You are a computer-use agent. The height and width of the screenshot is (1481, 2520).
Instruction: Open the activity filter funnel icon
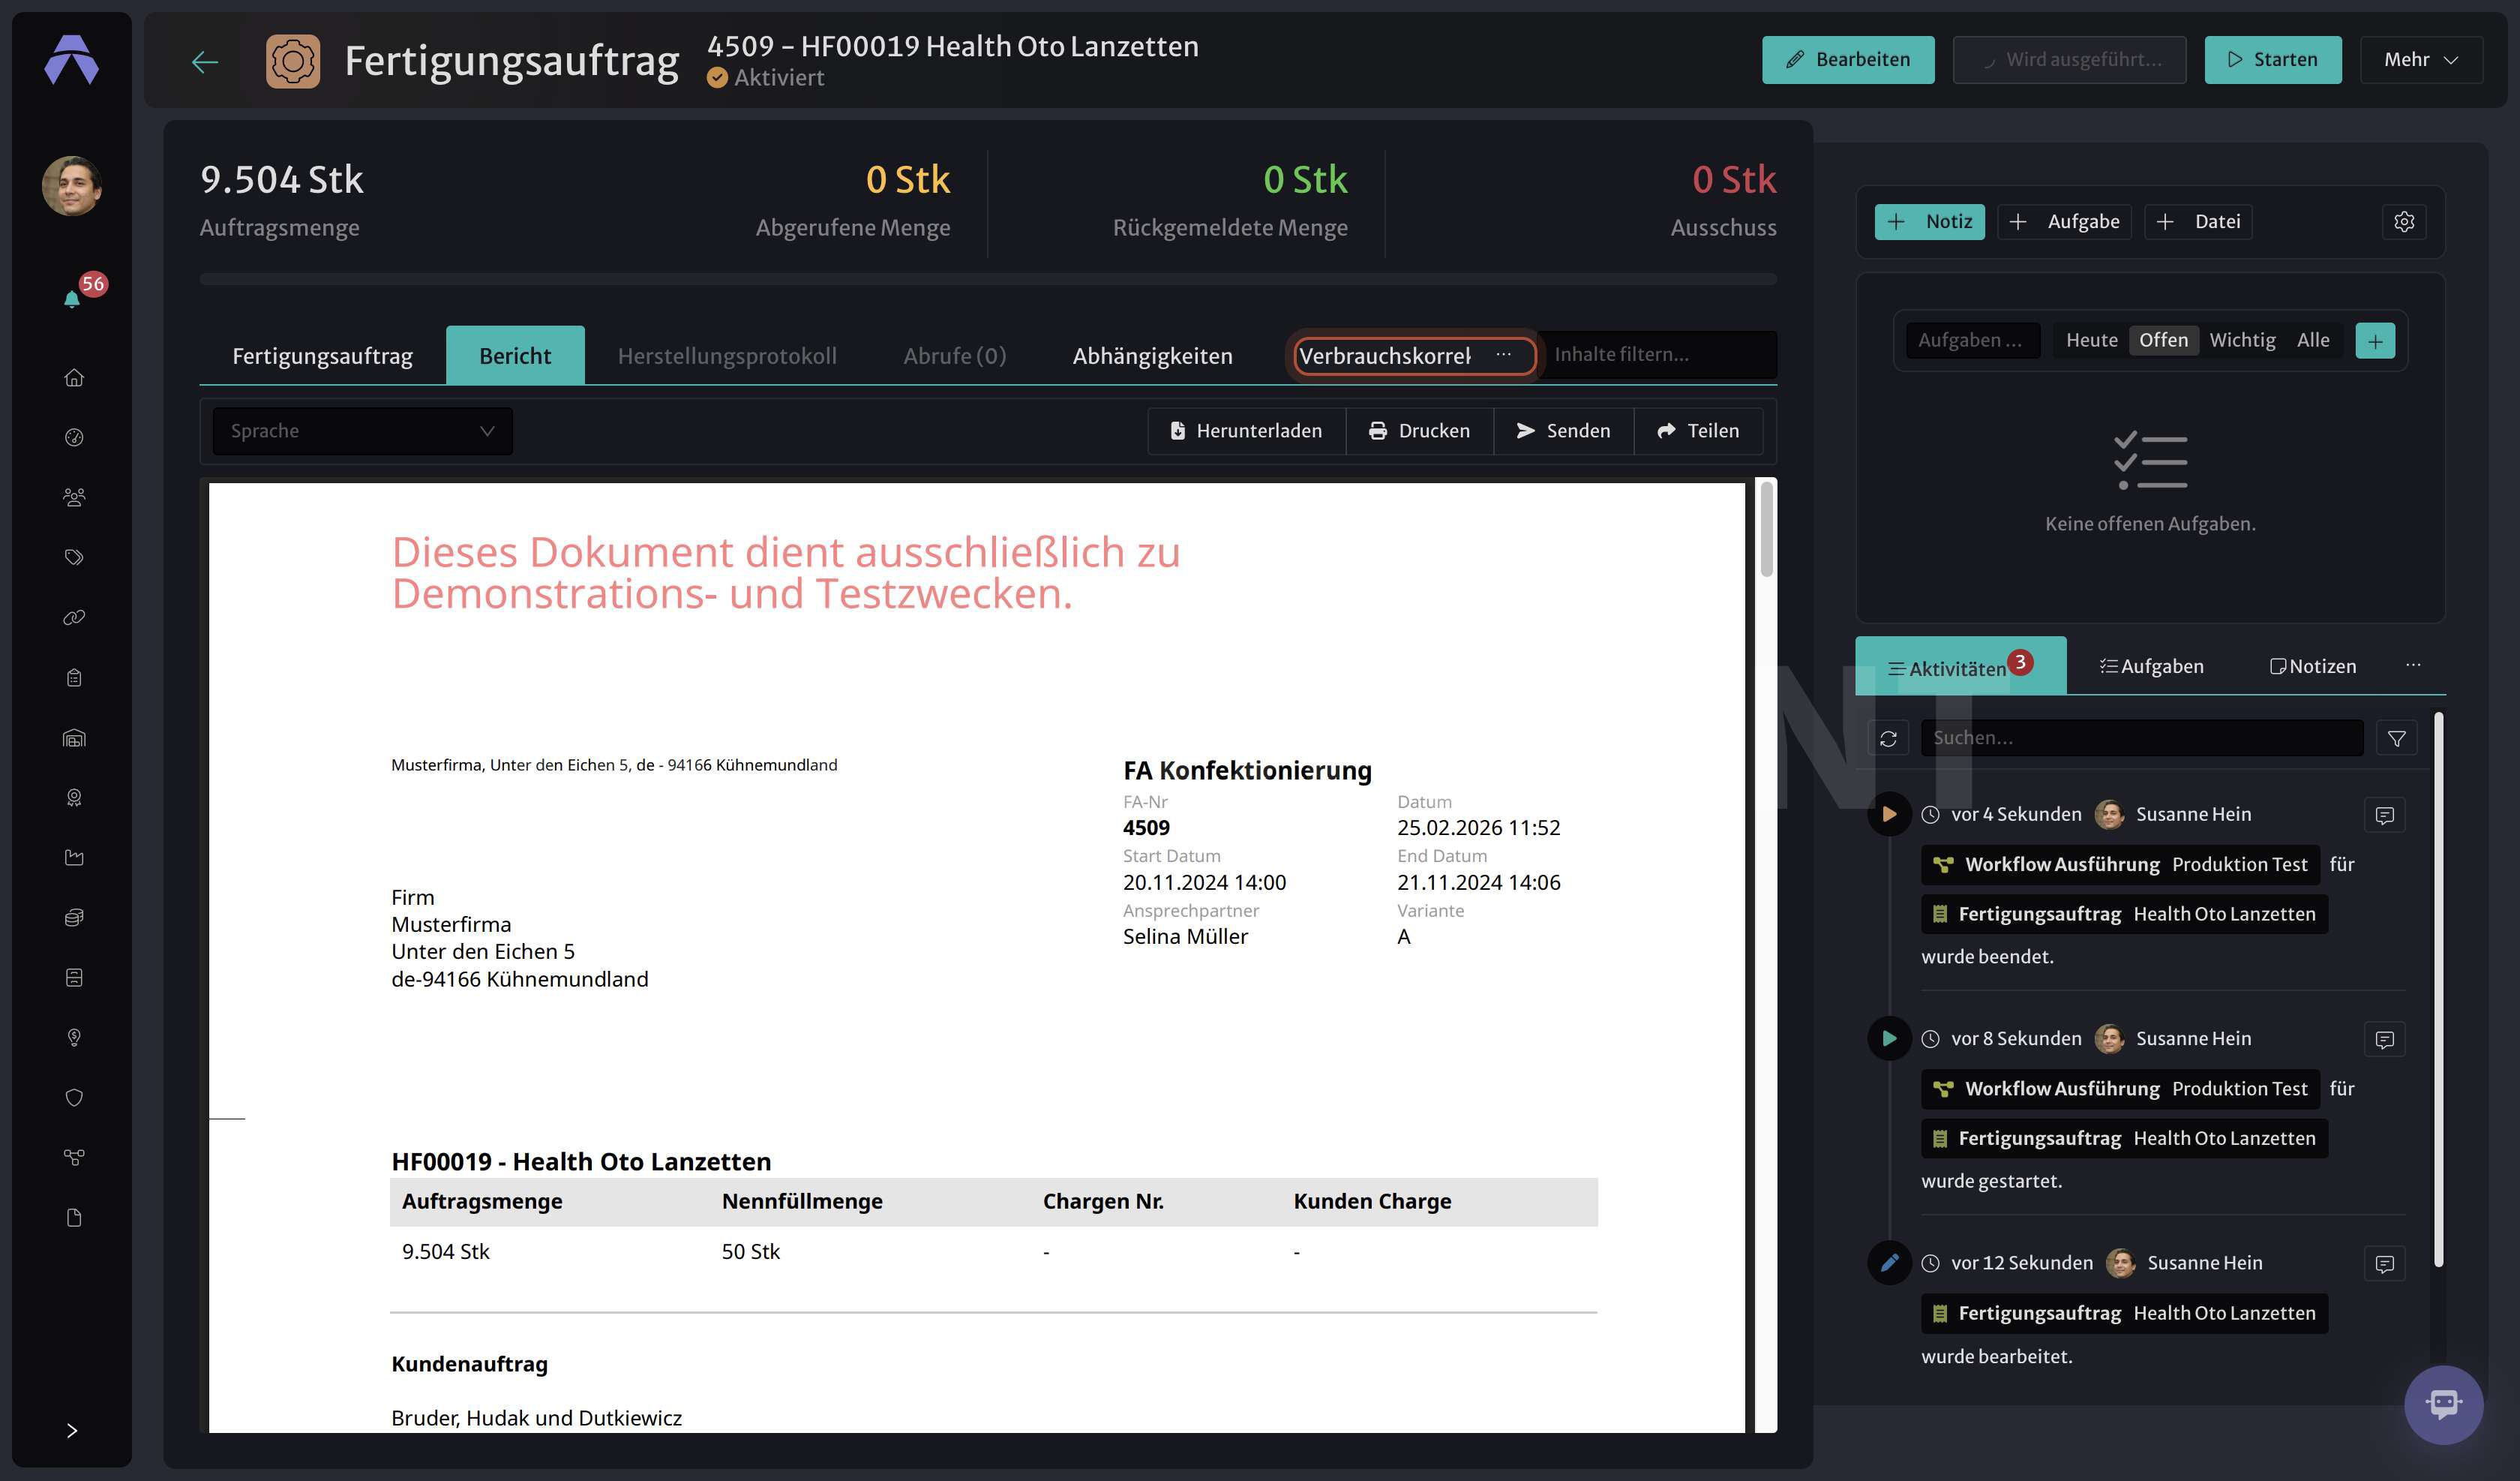click(x=2396, y=738)
